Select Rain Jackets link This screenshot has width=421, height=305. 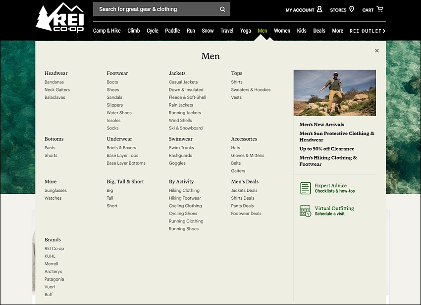(181, 105)
